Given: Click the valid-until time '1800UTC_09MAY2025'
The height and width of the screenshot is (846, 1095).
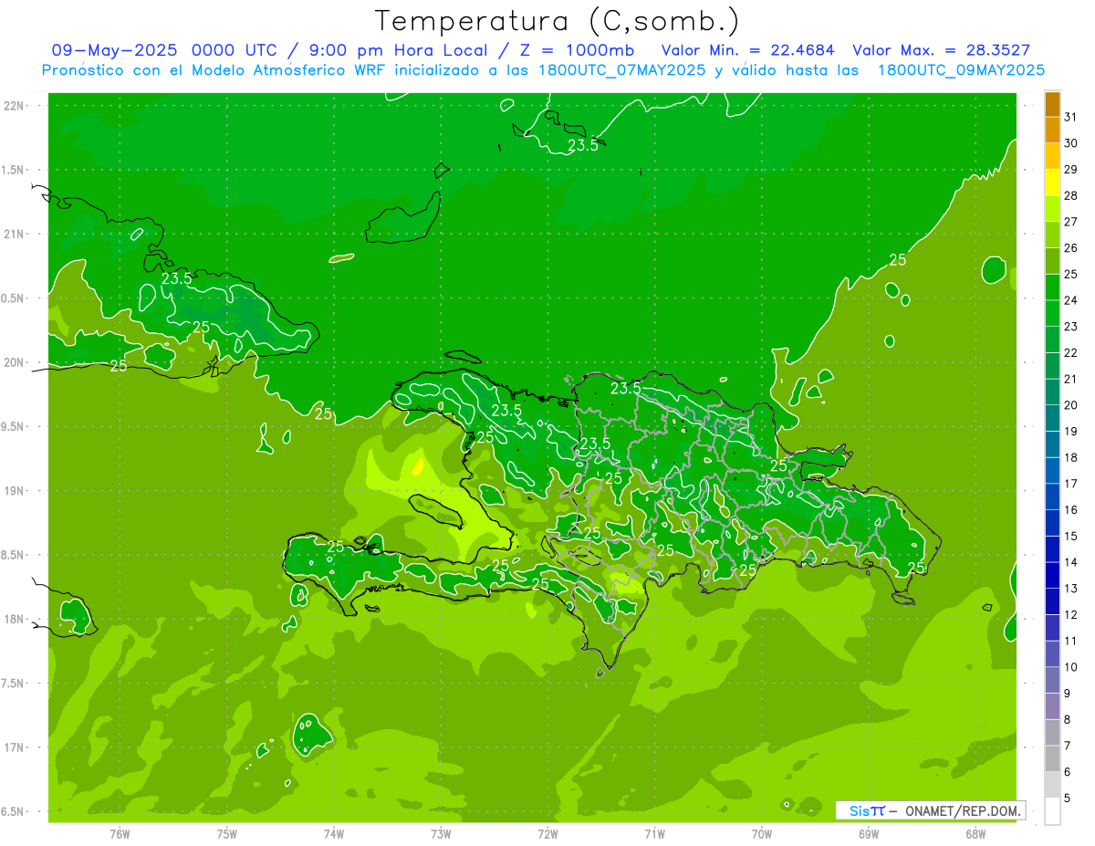Looking at the screenshot, I should pos(961,70).
